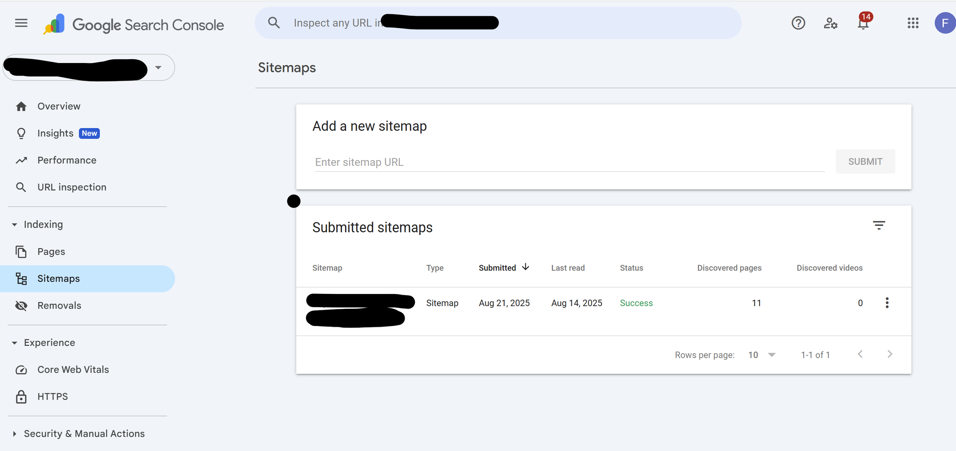Open the hamburger main menu
The height and width of the screenshot is (451, 956).
pos(21,23)
